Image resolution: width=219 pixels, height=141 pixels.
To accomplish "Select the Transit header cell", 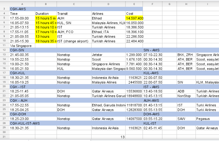I will [74, 14].
